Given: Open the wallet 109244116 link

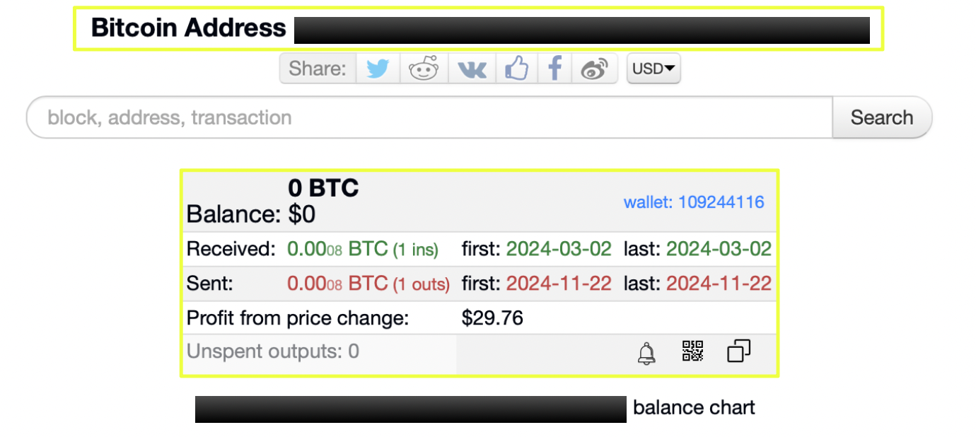Looking at the screenshot, I should point(693,202).
